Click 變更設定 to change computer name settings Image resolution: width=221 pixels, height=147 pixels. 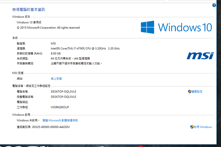(x=197, y=91)
